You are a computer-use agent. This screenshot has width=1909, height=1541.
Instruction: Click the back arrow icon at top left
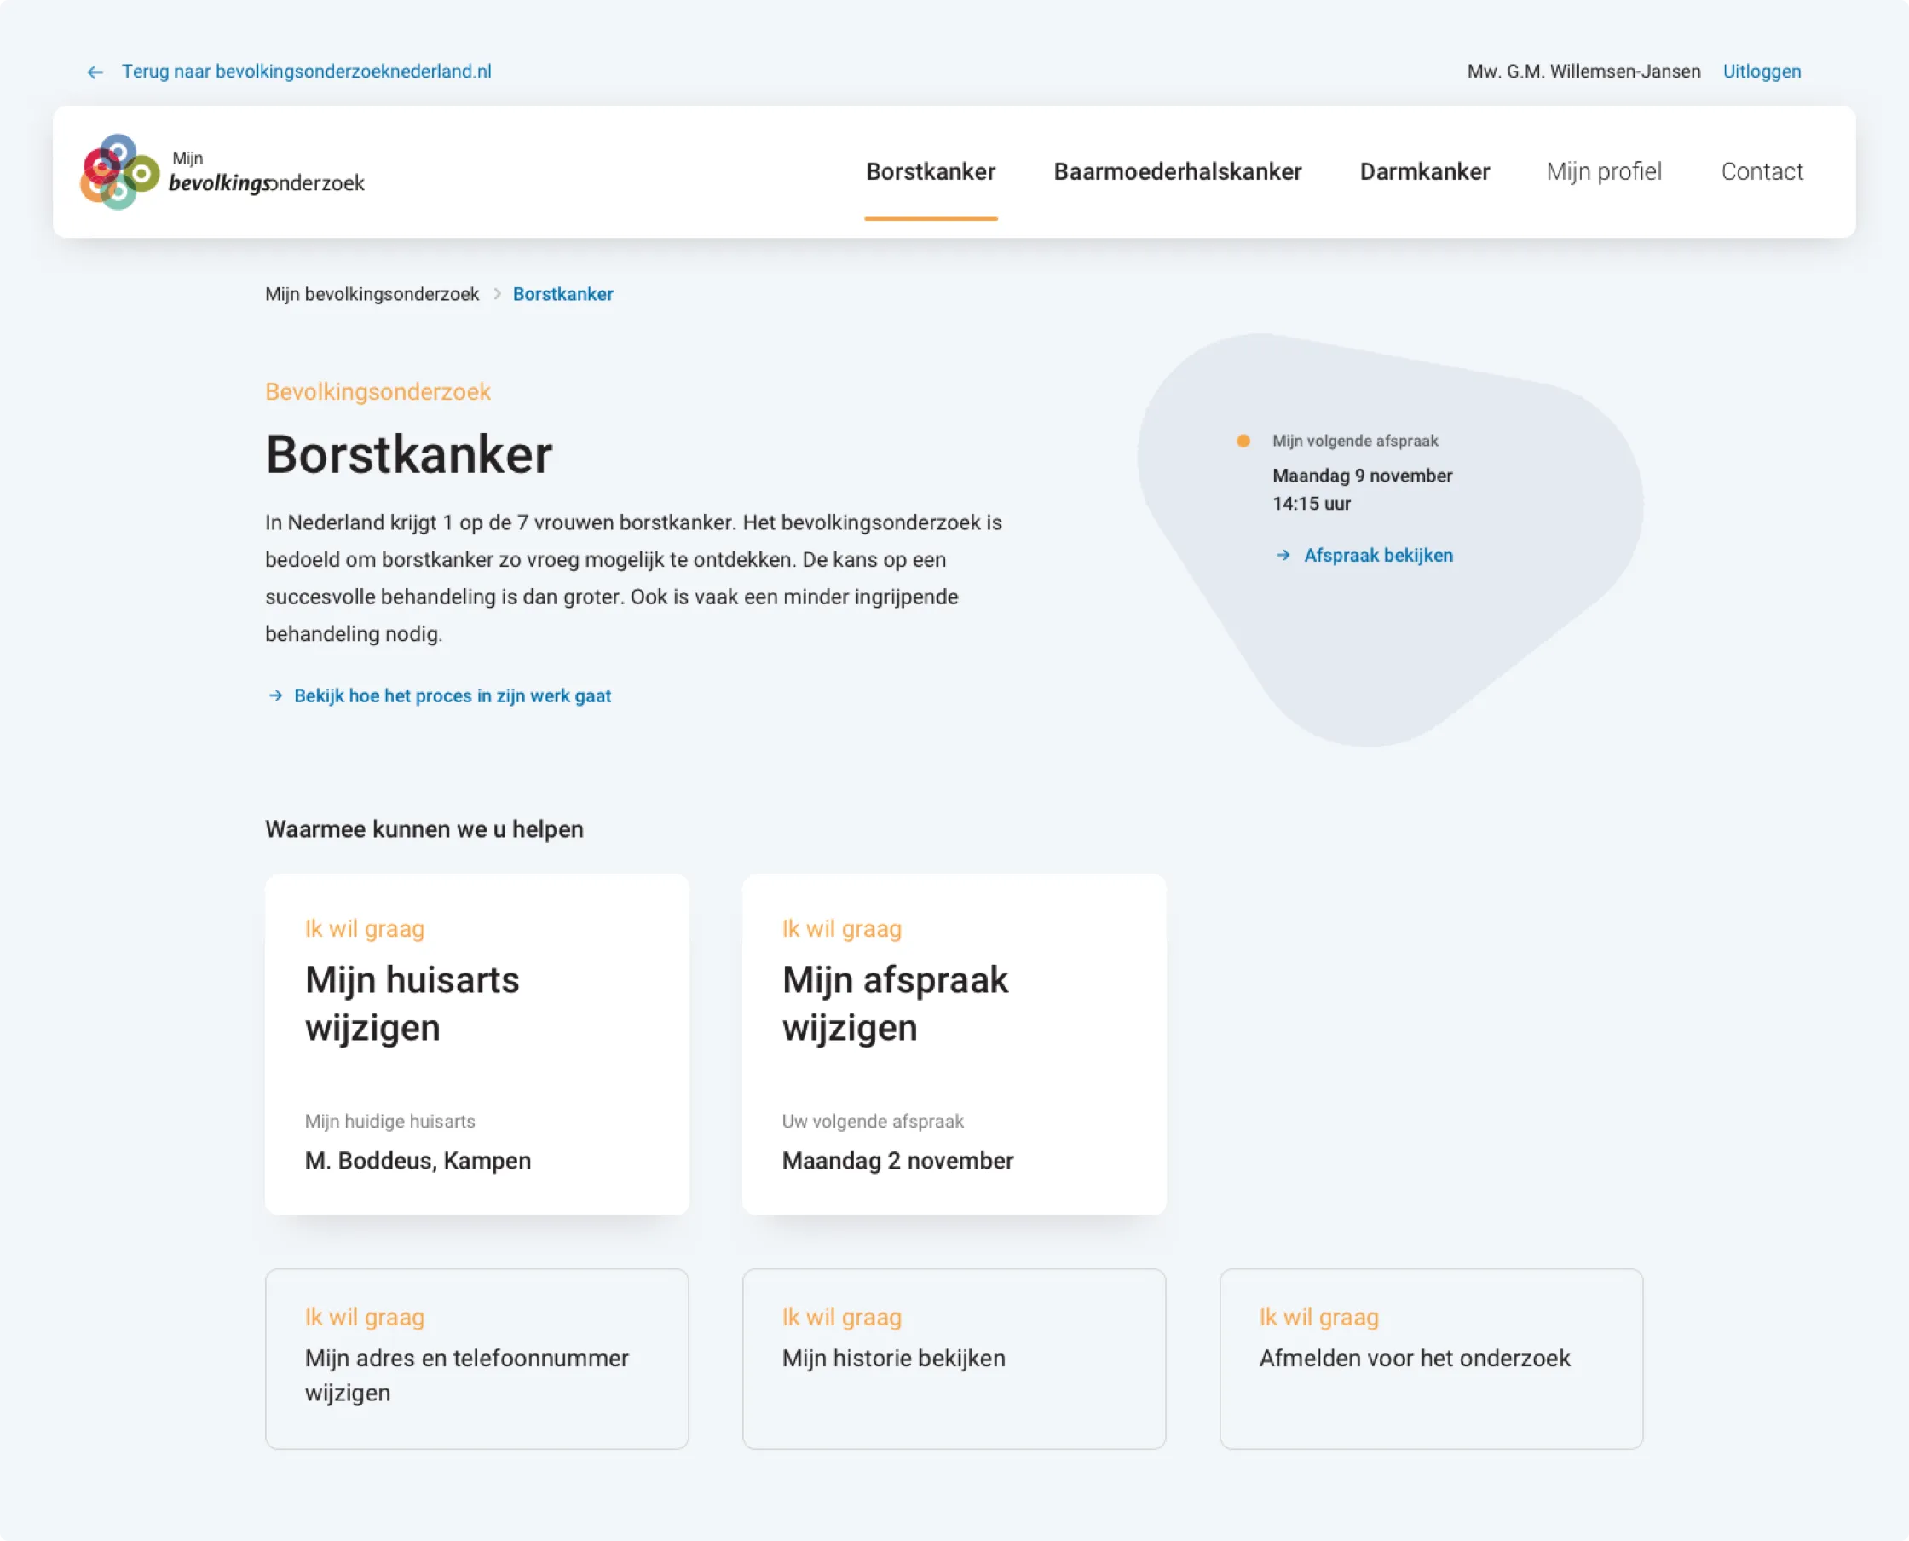95,72
